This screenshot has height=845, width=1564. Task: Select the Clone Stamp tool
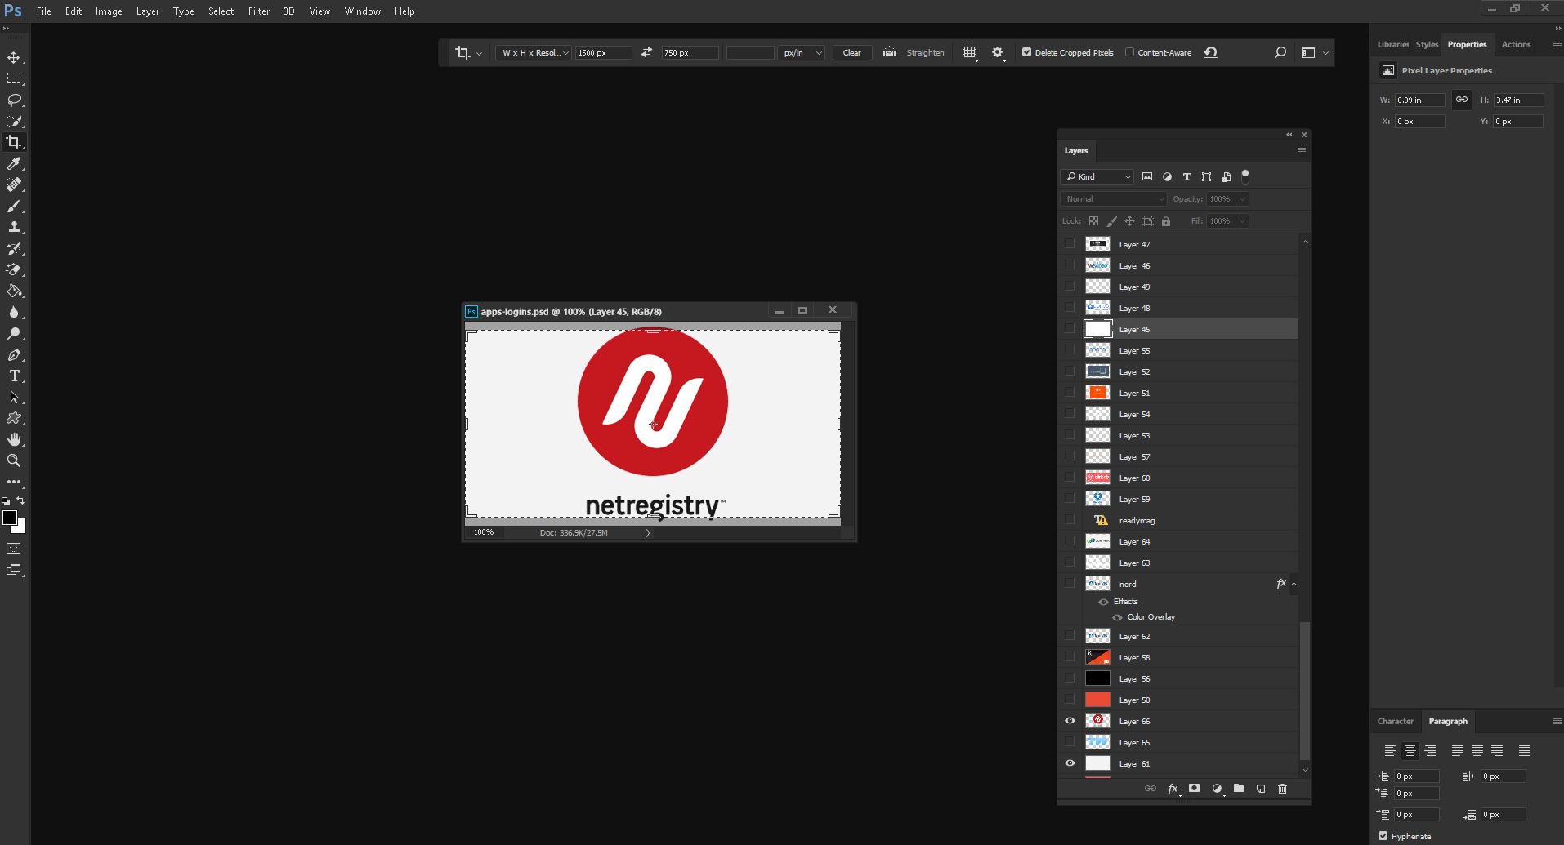point(14,227)
